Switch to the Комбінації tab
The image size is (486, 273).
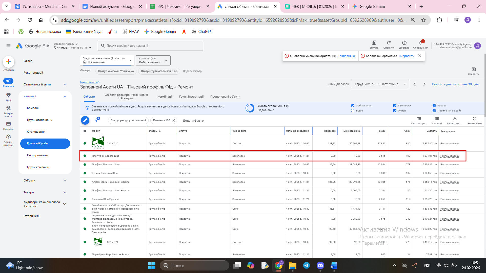pyautogui.click(x=165, y=97)
